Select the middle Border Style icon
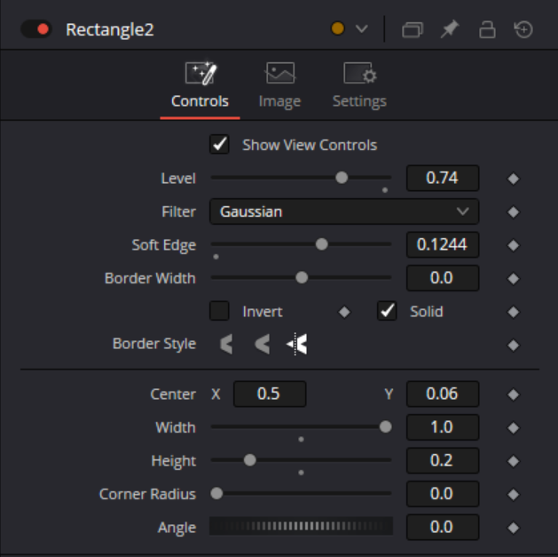This screenshot has width=558, height=557. pos(262,344)
